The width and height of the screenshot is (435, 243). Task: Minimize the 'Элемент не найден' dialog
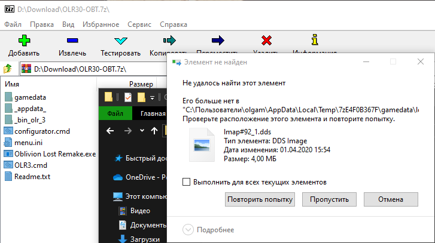tap(366, 61)
